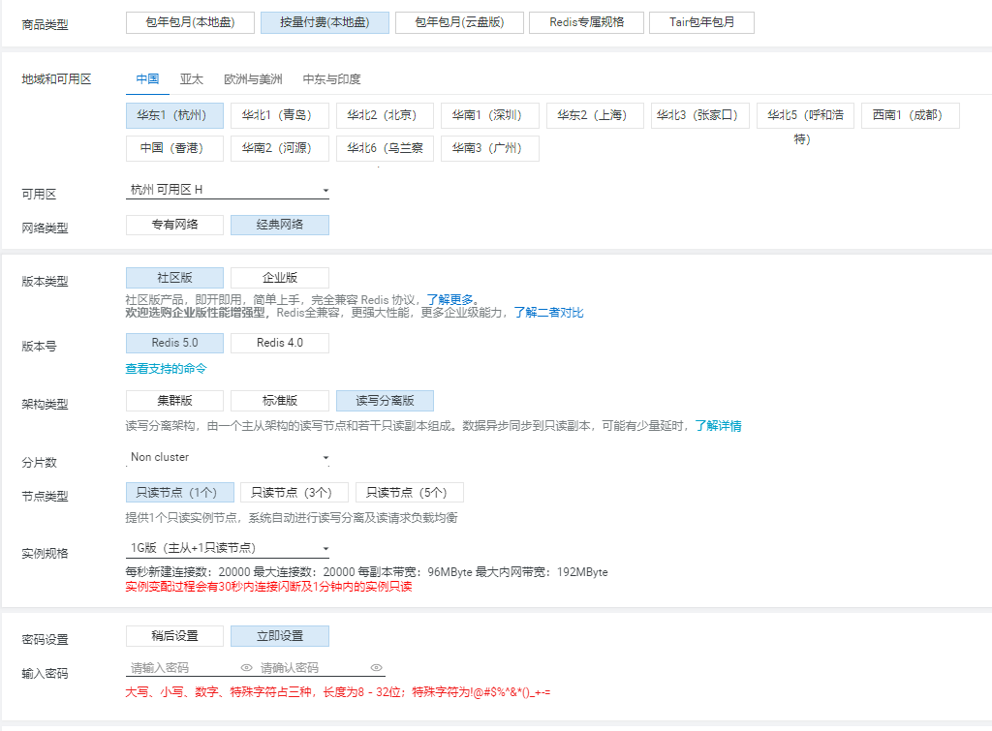Select 专有网络 network type
The image size is (992, 731).
pyautogui.click(x=174, y=225)
